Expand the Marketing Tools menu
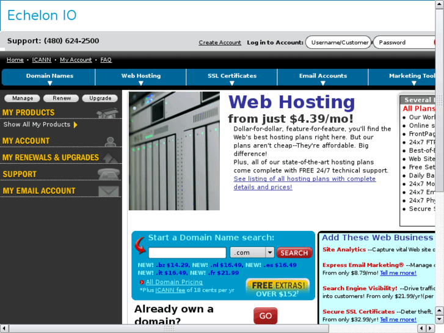This screenshot has height=333, width=444. click(x=402, y=78)
